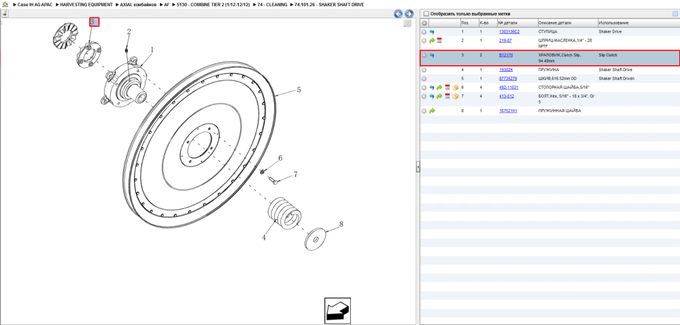Go to next diagram with right arrow

(409, 14)
